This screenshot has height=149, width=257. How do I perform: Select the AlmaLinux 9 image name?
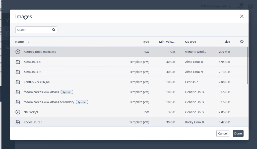click(x=32, y=72)
